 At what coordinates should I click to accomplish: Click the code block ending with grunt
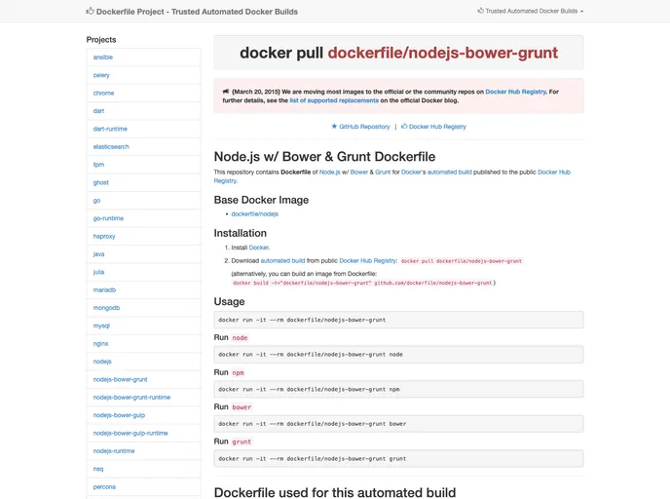click(x=398, y=459)
